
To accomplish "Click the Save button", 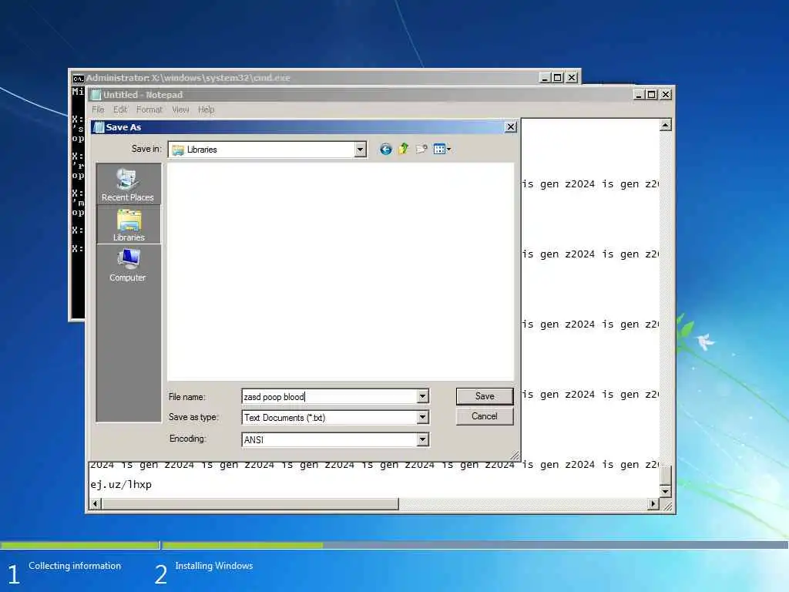I will 485,396.
